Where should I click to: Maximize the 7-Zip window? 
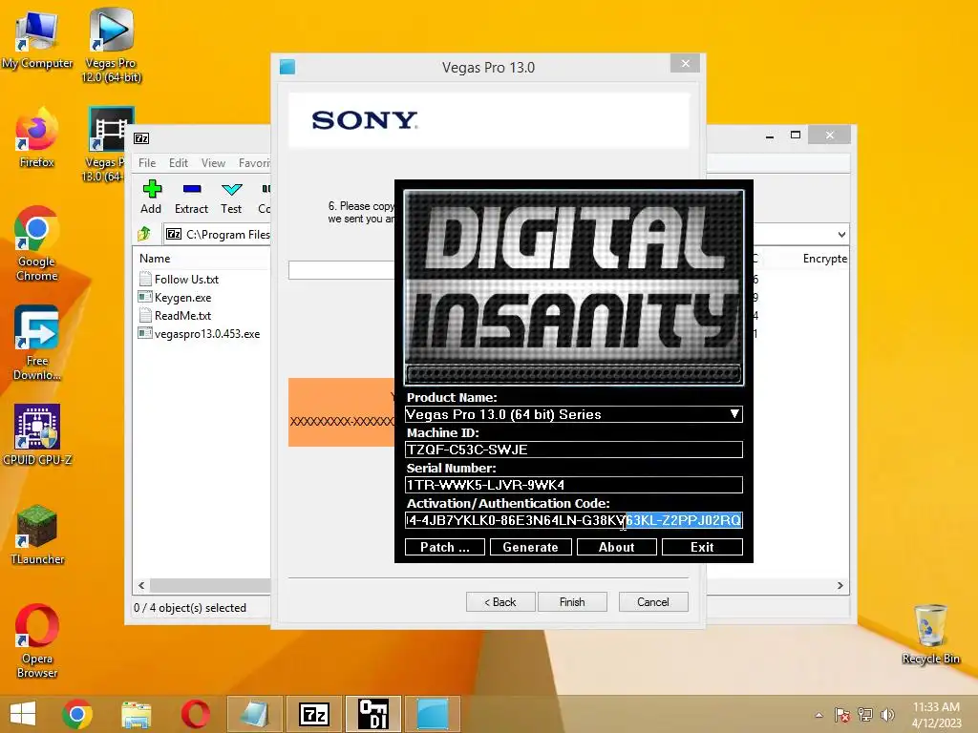click(x=796, y=135)
